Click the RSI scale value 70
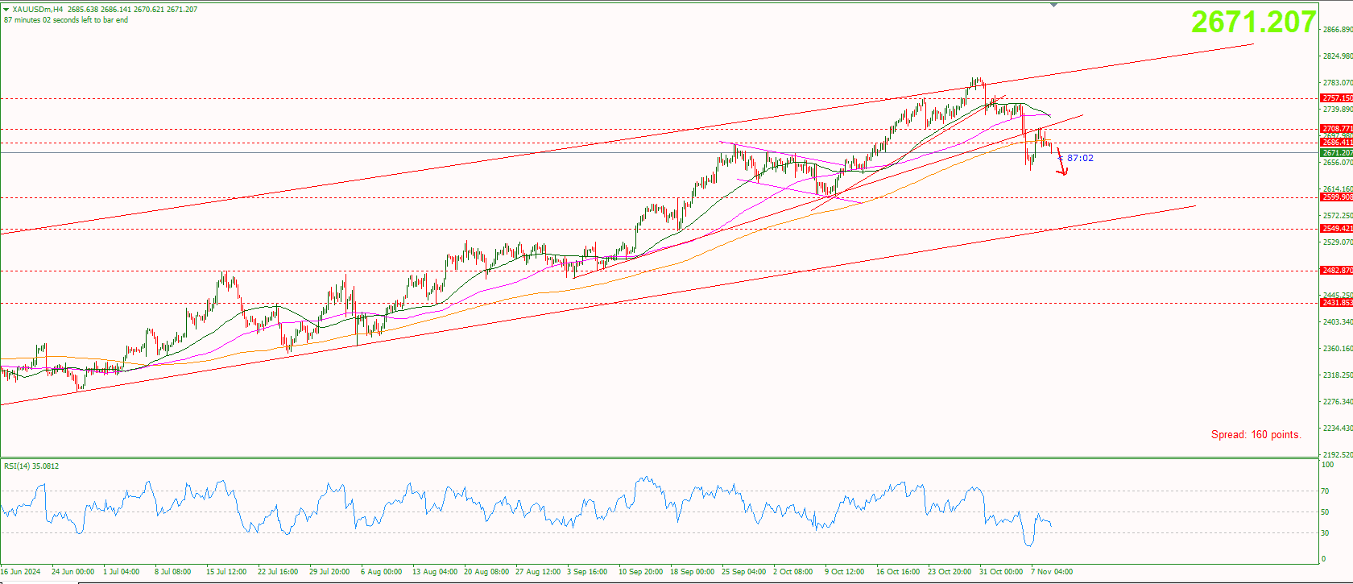Image resolution: width=1353 pixels, height=584 pixels. click(1325, 491)
